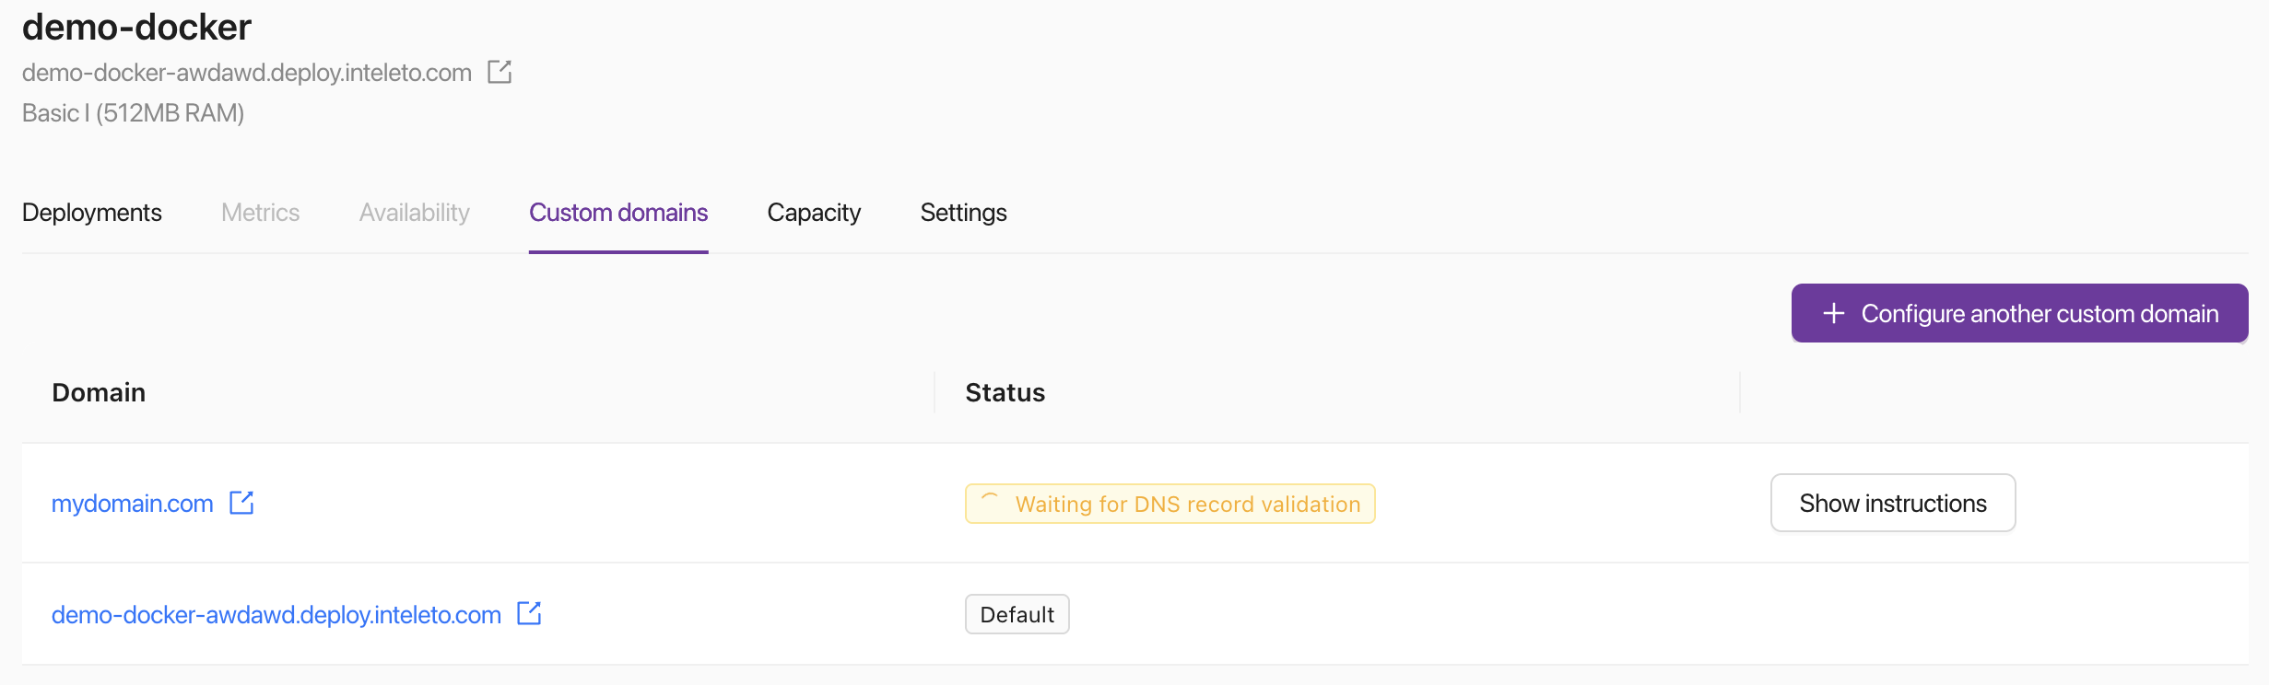Go to the Capacity tab
The height and width of the screenshot is (685, 2269).
click(x=814, y=213)
